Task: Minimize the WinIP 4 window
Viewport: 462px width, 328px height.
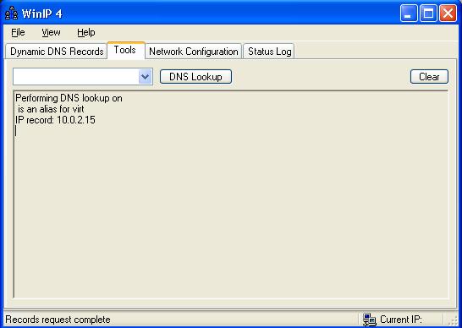Action: (x=409, y=14)
